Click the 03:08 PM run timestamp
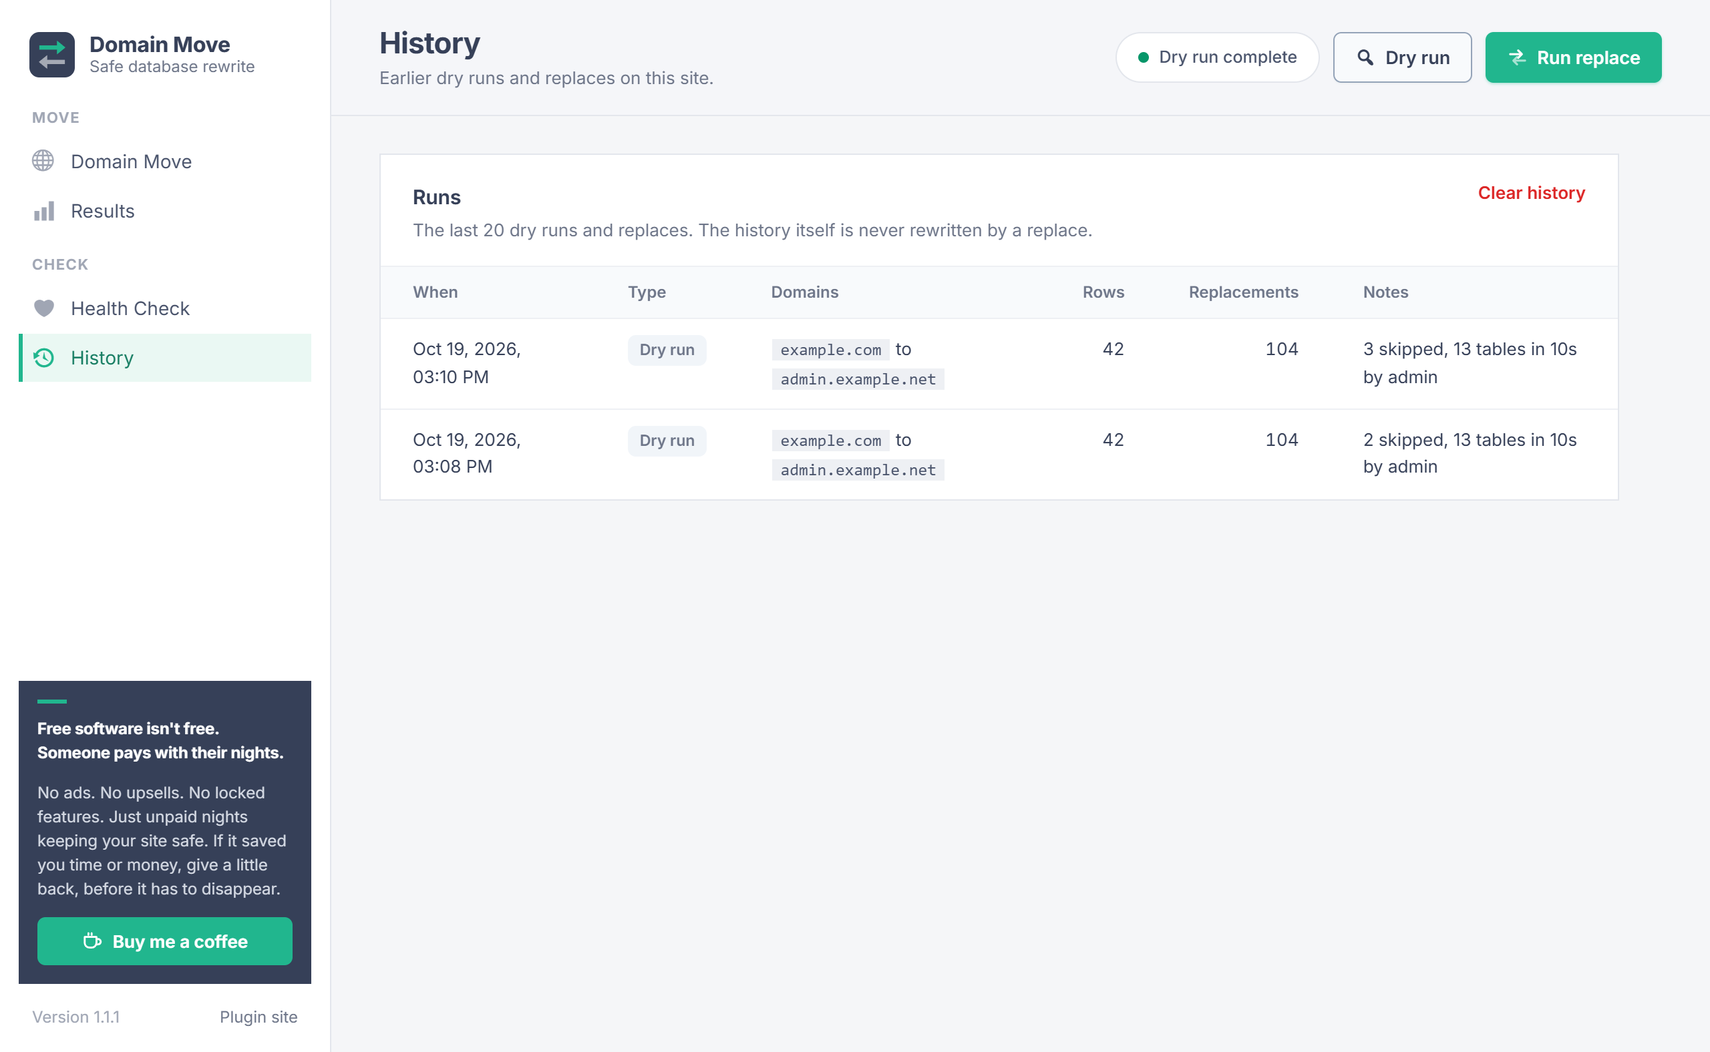Screen dimensions: 1710x1052 [466, 453]
